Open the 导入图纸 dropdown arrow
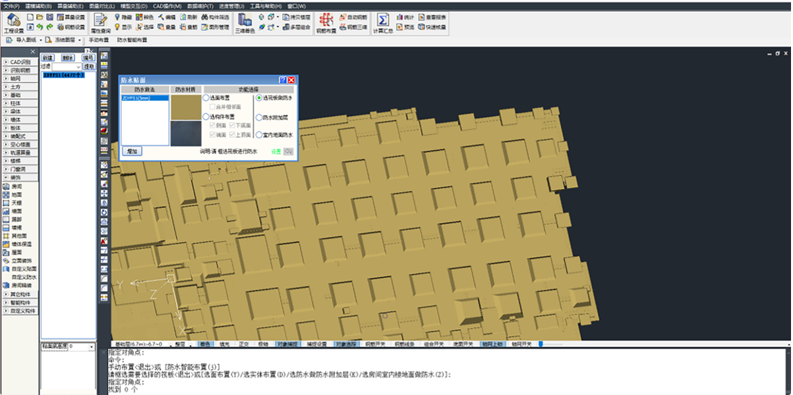 [42, 40]
